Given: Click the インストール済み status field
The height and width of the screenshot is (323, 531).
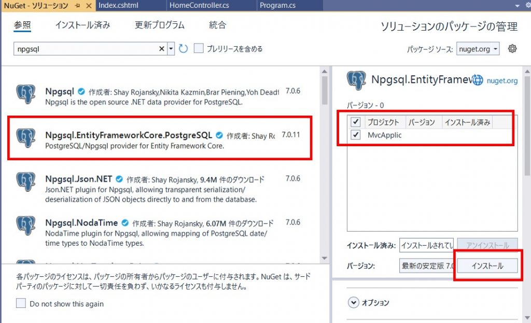Looking at the screenshot, I should [426, 245].
